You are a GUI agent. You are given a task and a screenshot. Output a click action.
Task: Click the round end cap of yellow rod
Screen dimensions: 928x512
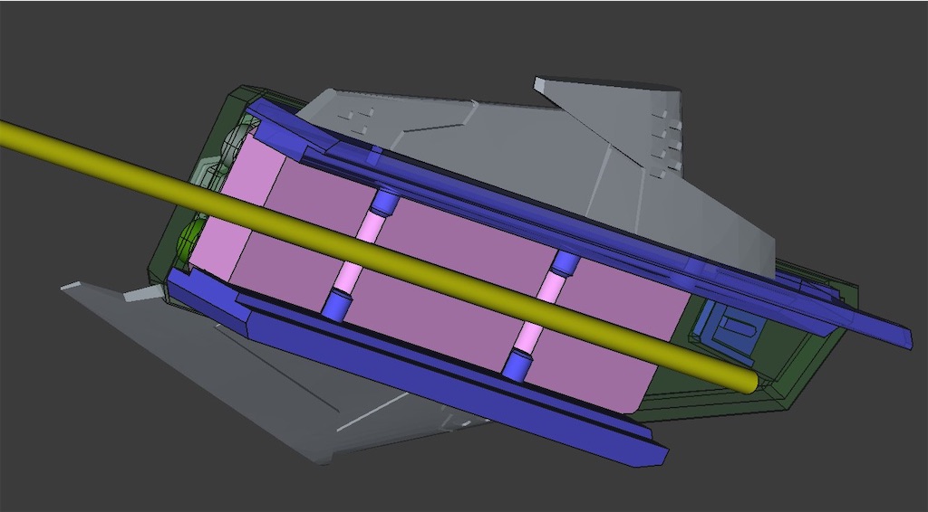click(x=749, y=381)
